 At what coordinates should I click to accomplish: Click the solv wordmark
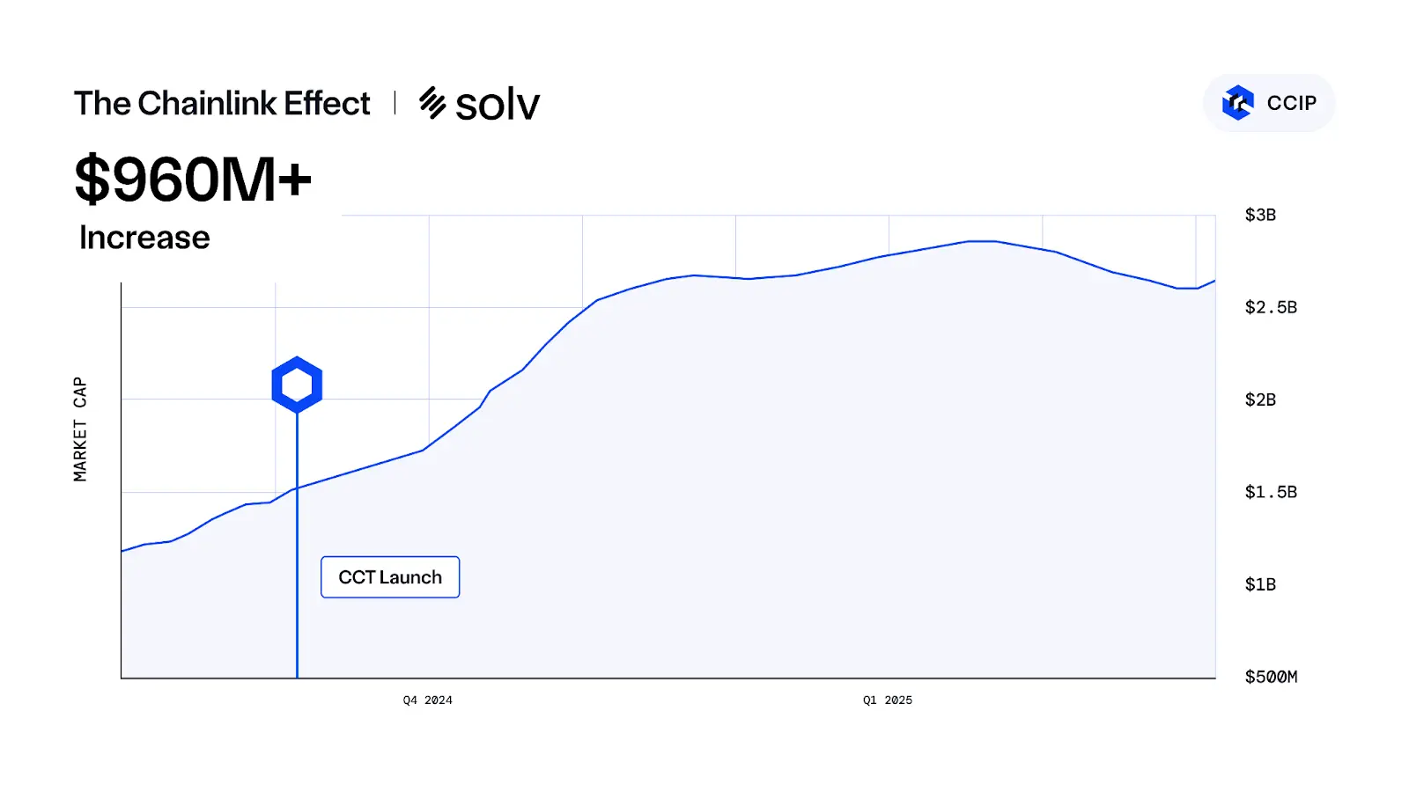click(x=498, y=106)
